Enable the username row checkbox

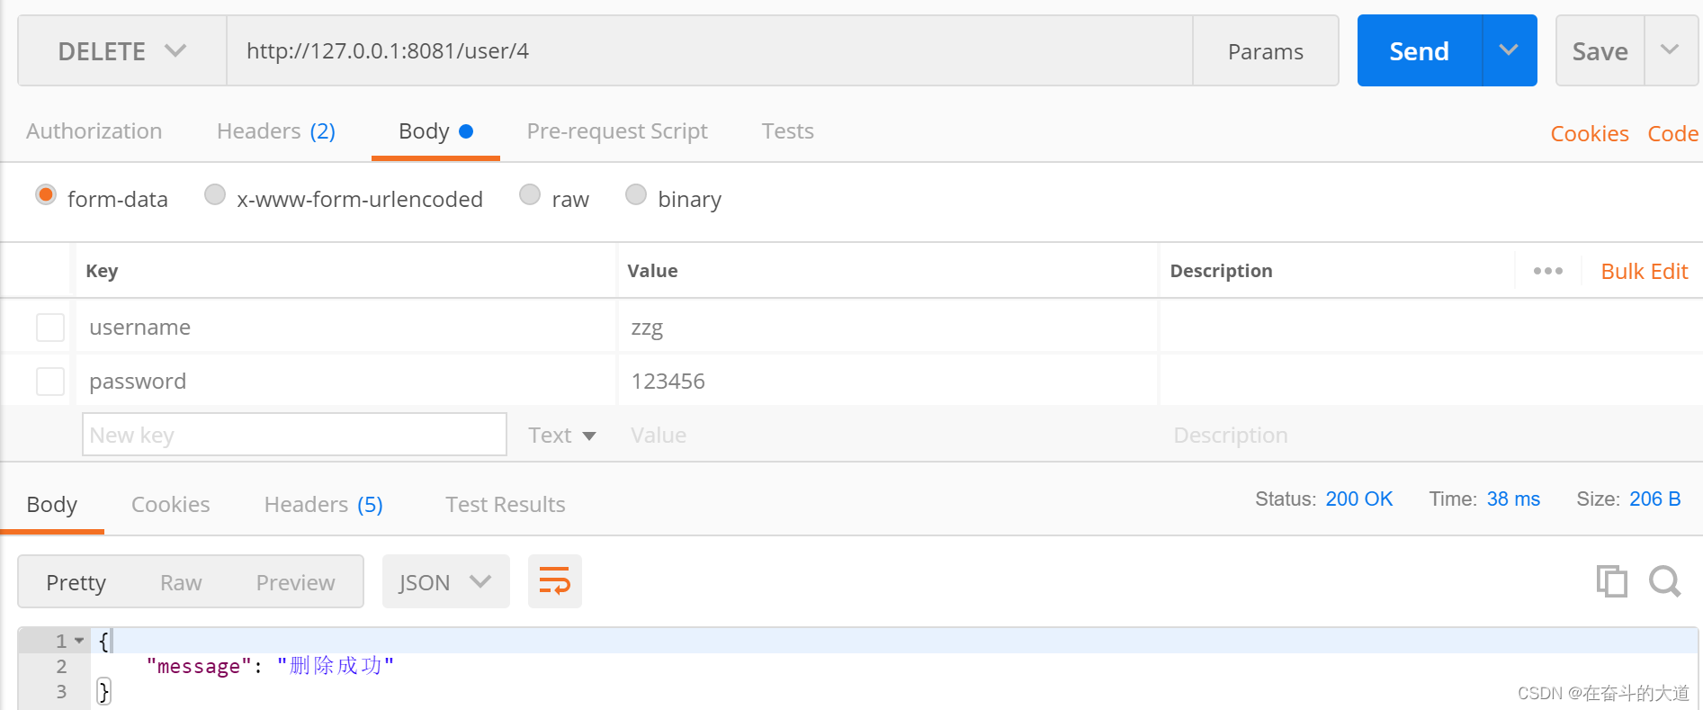tap(50, 328)
